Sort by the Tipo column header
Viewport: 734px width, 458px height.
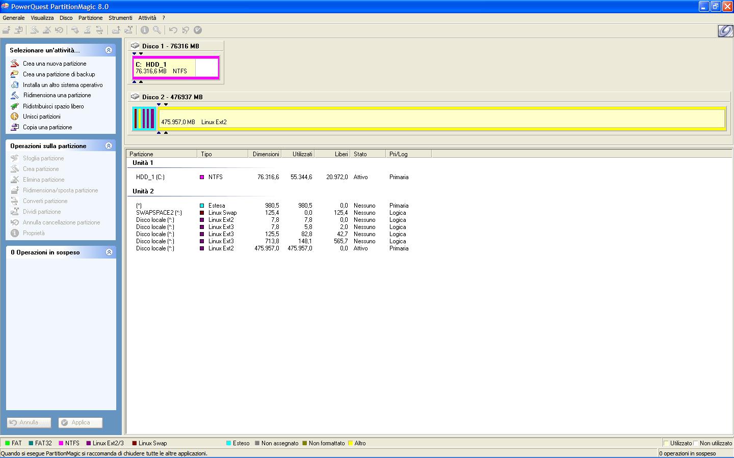point(223,154)
